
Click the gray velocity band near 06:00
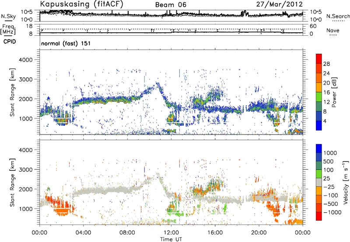[x=106, y=190]
